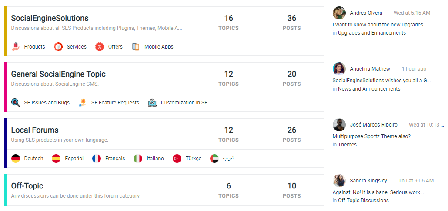
Task: Select the Deutsch German flag icon
Action: pyautogui.click(x=16, y=159)
